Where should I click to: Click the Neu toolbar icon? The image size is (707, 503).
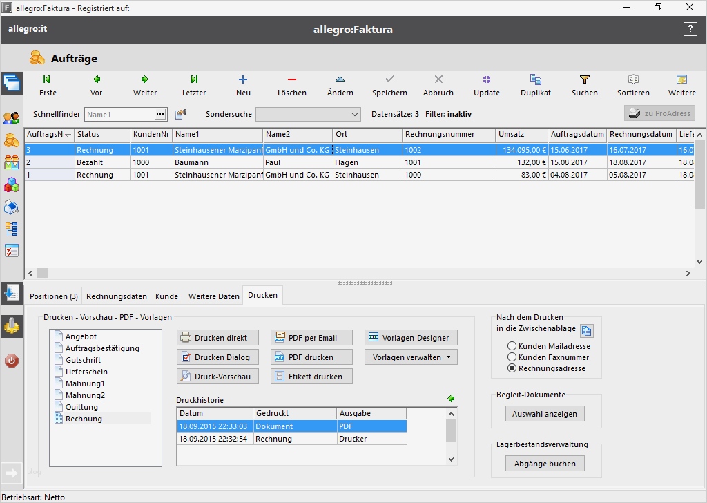[x=243, y=80]
